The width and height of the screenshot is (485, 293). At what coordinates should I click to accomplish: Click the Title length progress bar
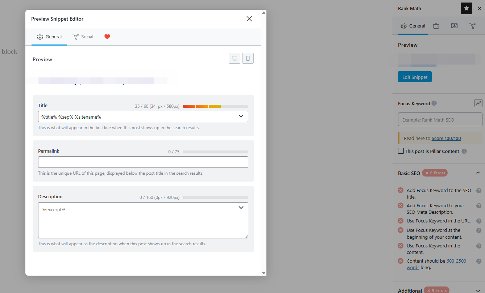(x=215, y=106)
